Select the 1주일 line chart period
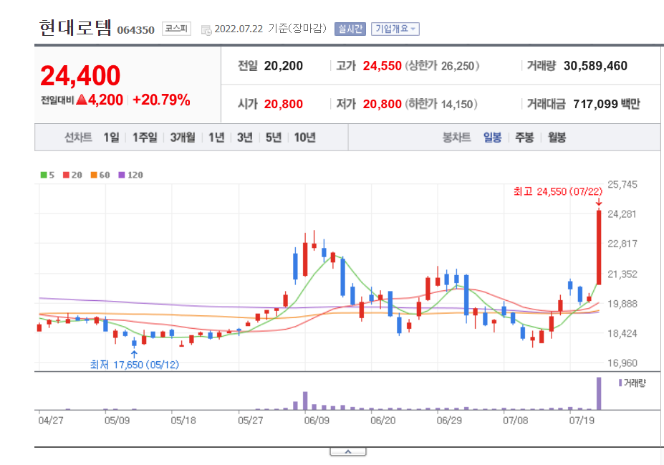The width and height of the screenshot is (664, 465). 145,138
